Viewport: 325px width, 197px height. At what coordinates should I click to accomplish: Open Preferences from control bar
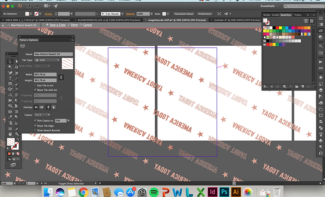point(205,14)
